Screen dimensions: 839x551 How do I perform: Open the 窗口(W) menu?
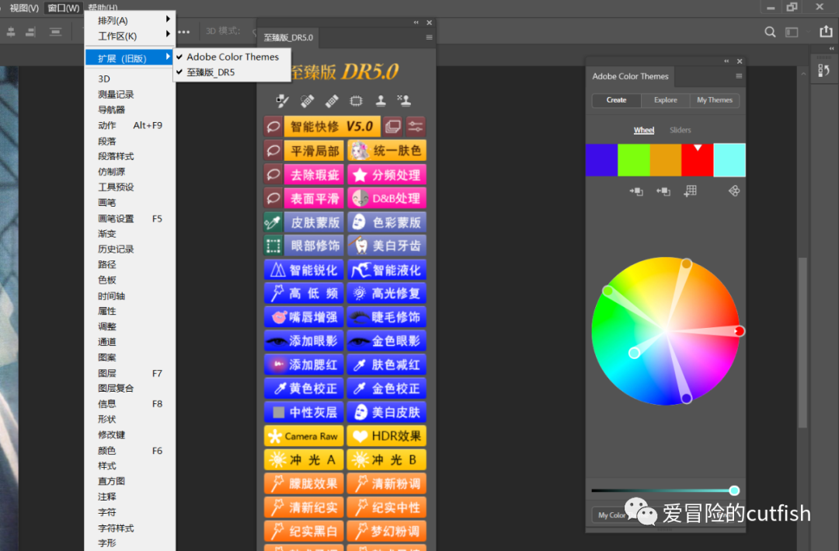pyautogui.click(x=63, y=8)
